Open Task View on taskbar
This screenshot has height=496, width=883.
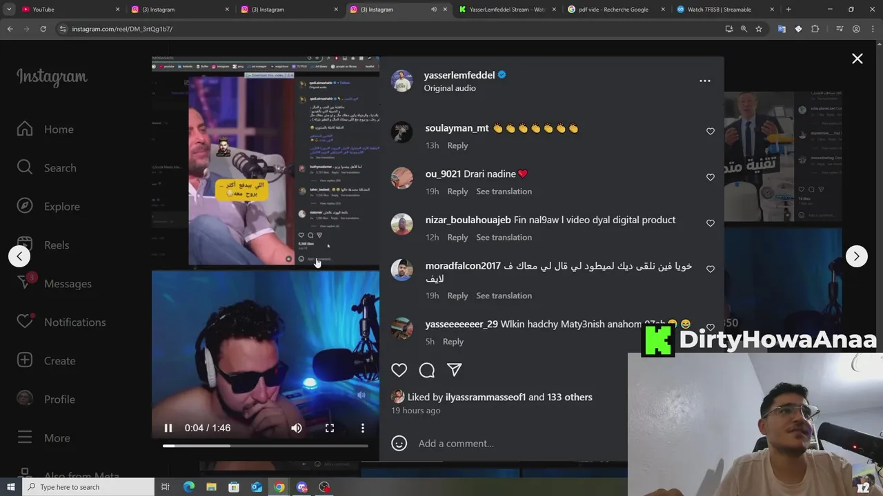[x=166, y=487]
